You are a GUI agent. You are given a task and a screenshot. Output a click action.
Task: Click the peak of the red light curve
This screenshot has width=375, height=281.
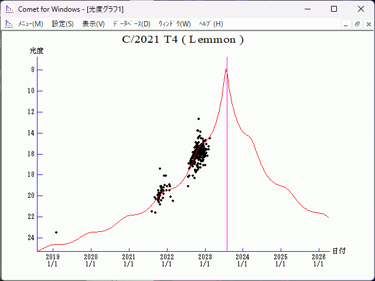pyautogui.click(x=226, y=69)
